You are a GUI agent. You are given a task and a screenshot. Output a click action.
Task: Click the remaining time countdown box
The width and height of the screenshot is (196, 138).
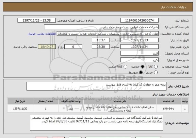click(x=47, y=47)
